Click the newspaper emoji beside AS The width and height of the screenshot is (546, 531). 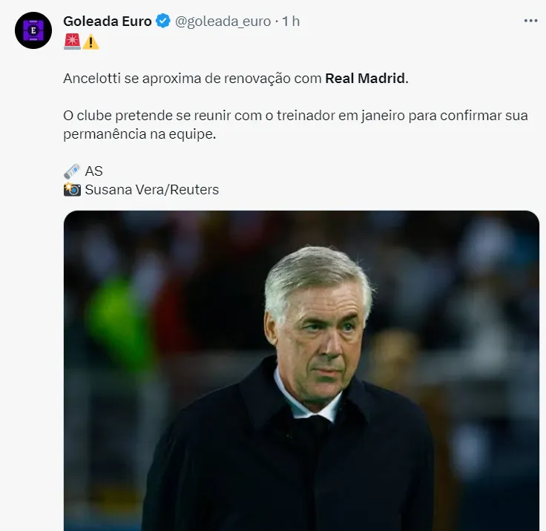click(x=72, y=171)
